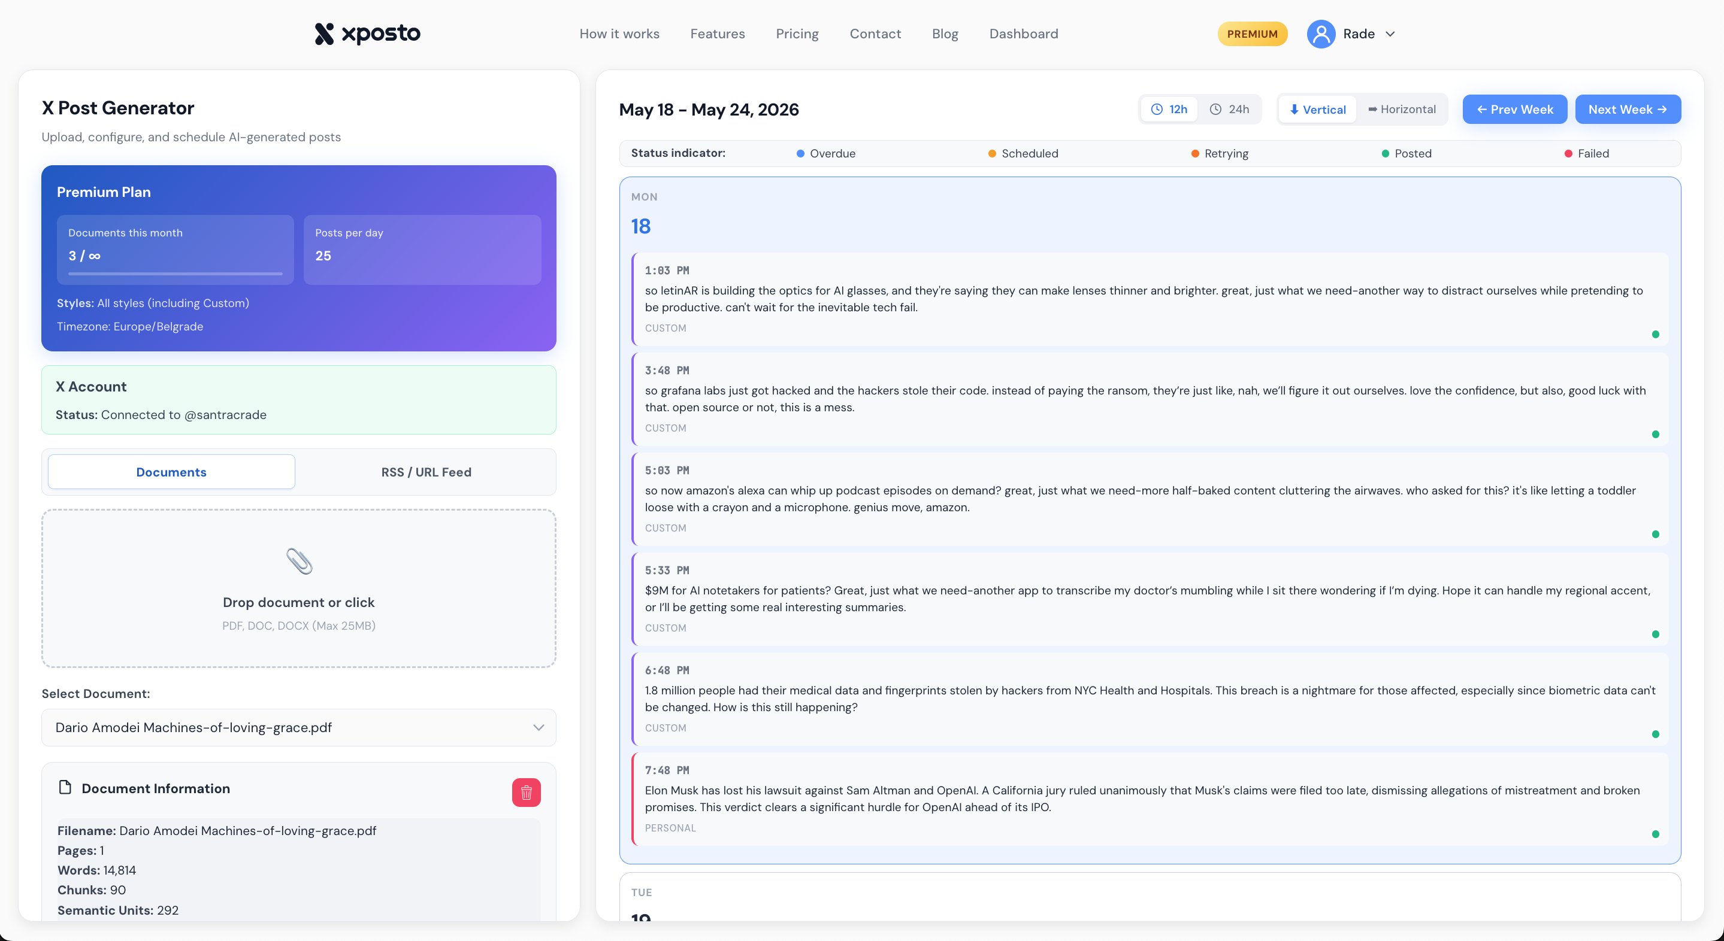Click the Timezone: Europe/Belgrade text
This screenshot has width=1724, height=941.
point(130,326)
